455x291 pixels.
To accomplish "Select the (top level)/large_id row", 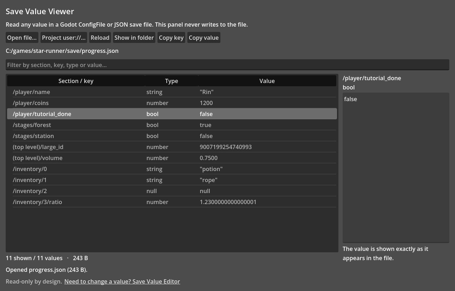I will [x=172, y=147].
